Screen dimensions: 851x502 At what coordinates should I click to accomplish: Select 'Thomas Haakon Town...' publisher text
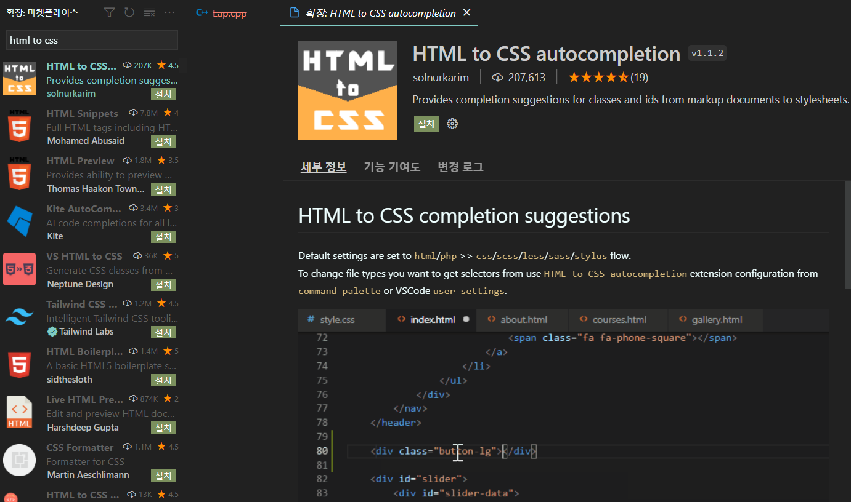pos(96,189)
